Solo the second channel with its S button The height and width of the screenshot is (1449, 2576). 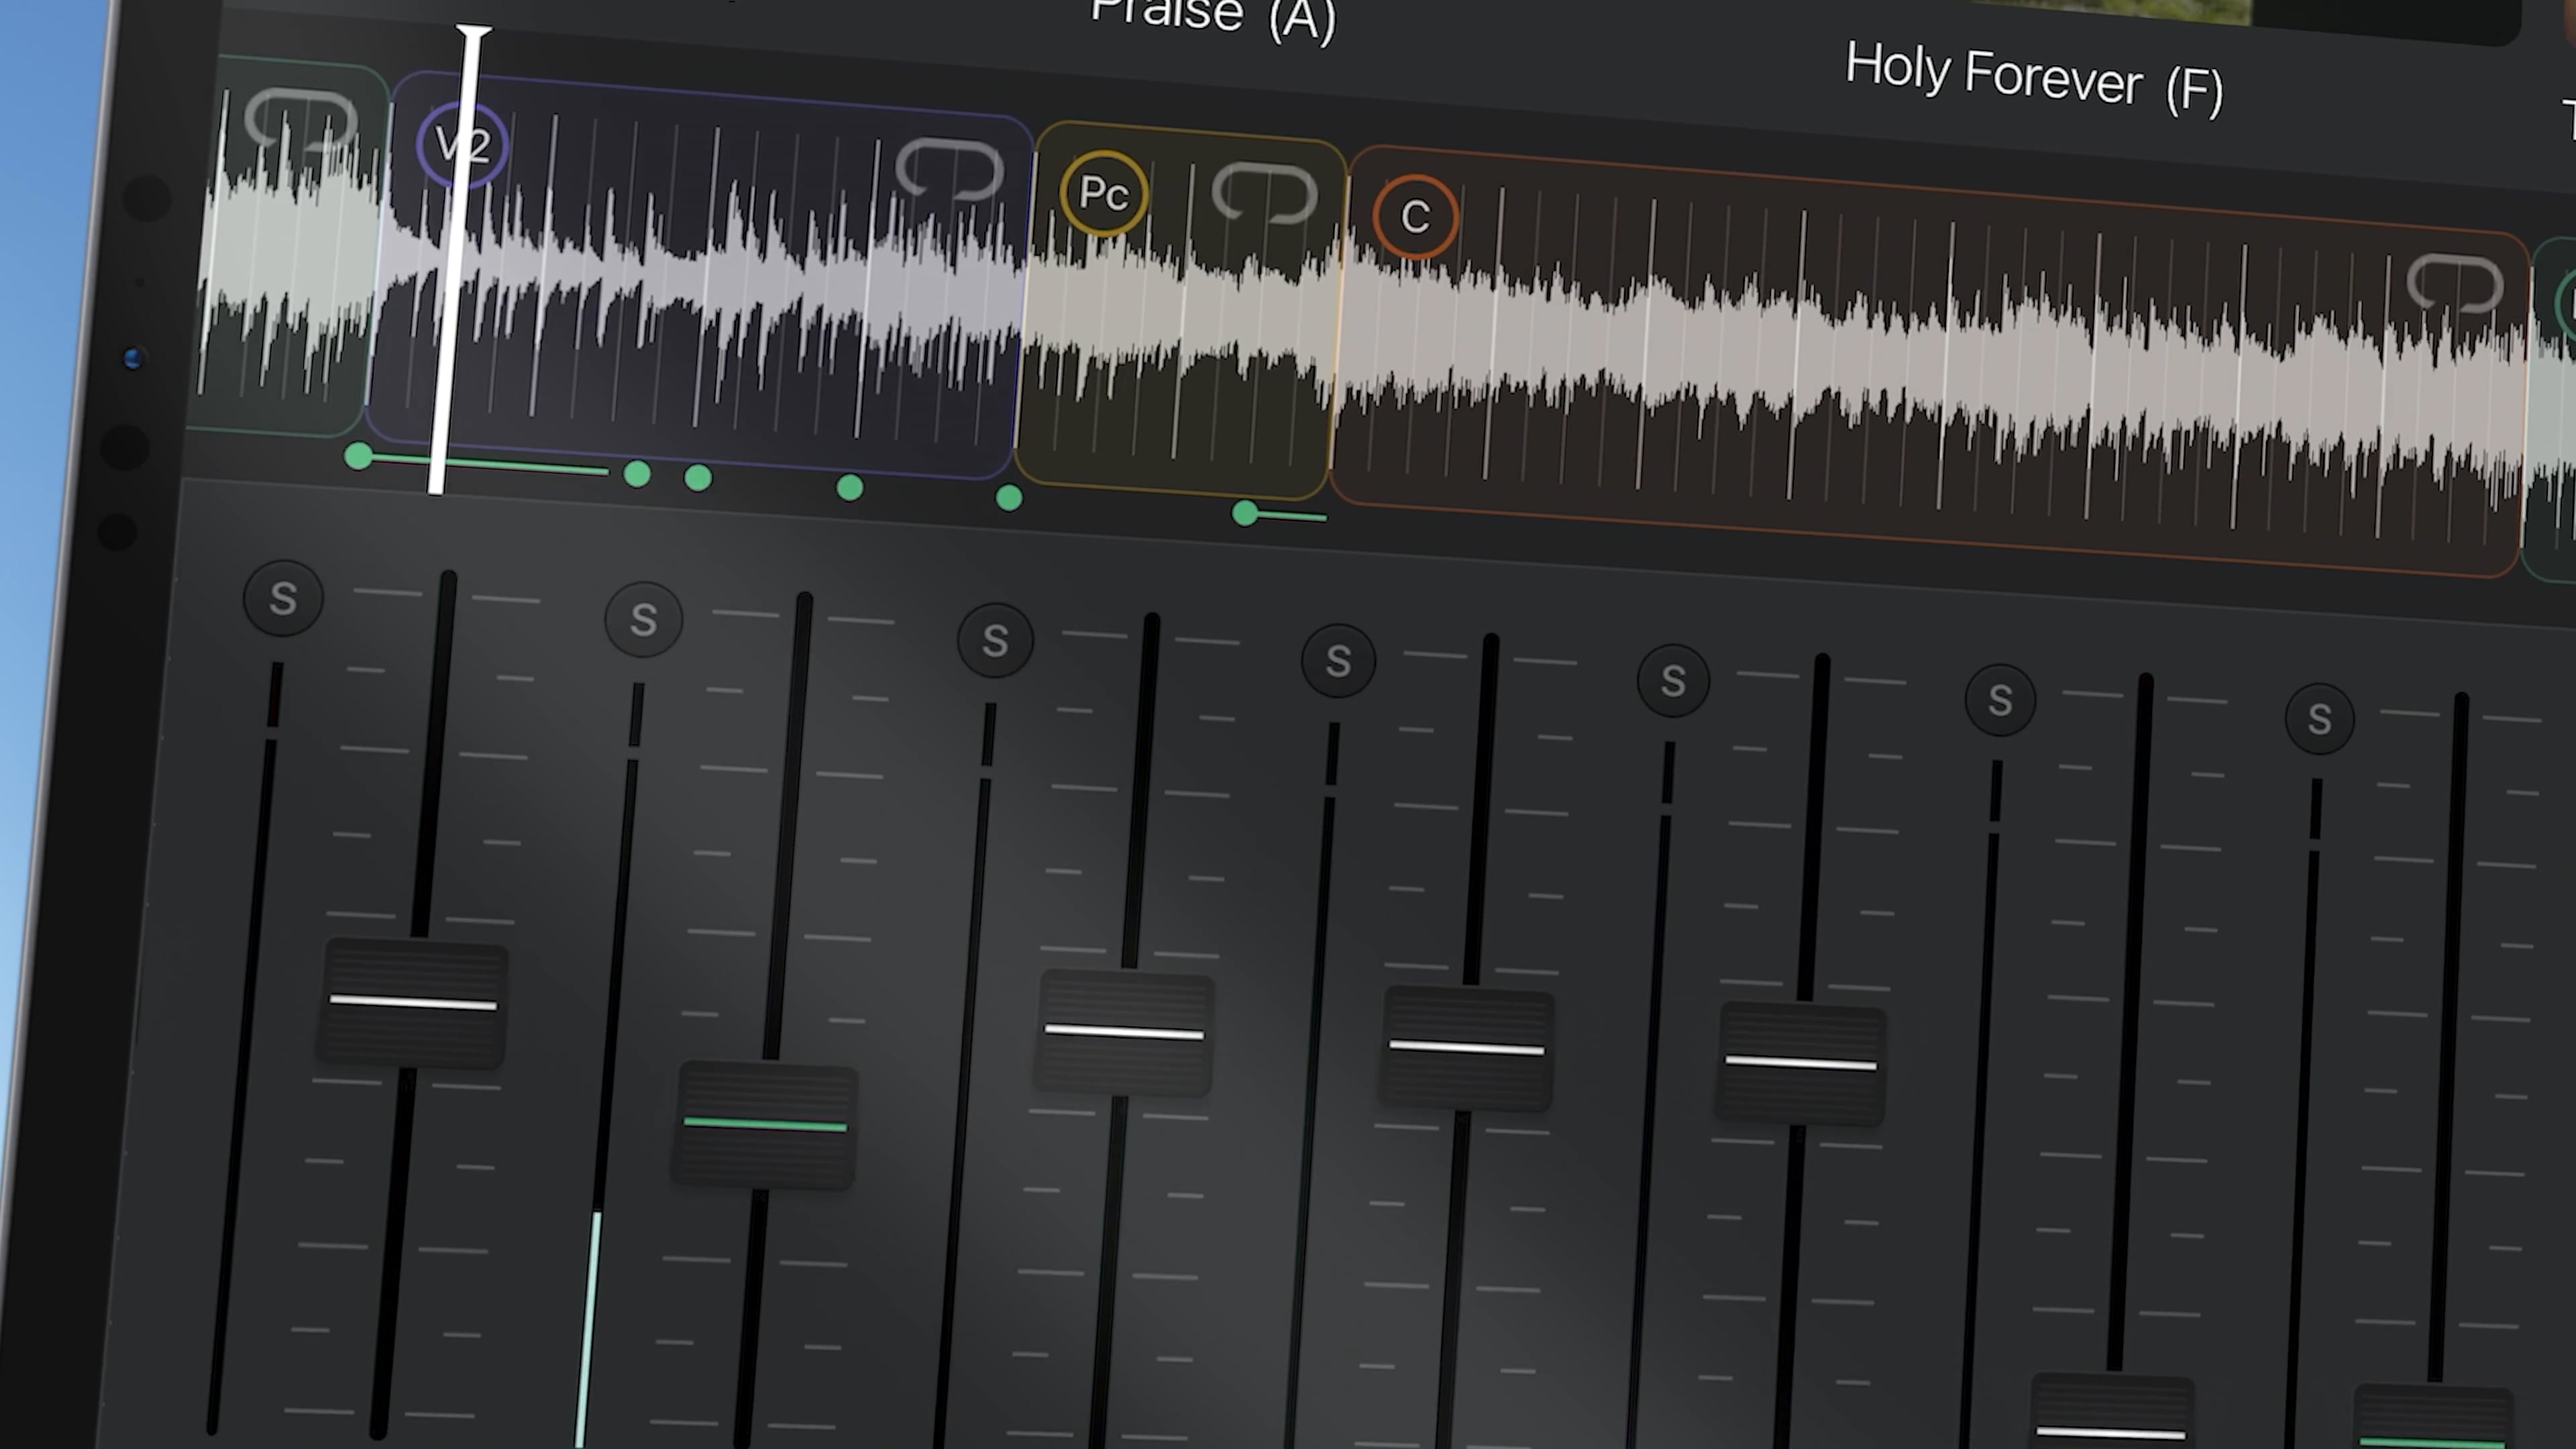pos(644,620)
